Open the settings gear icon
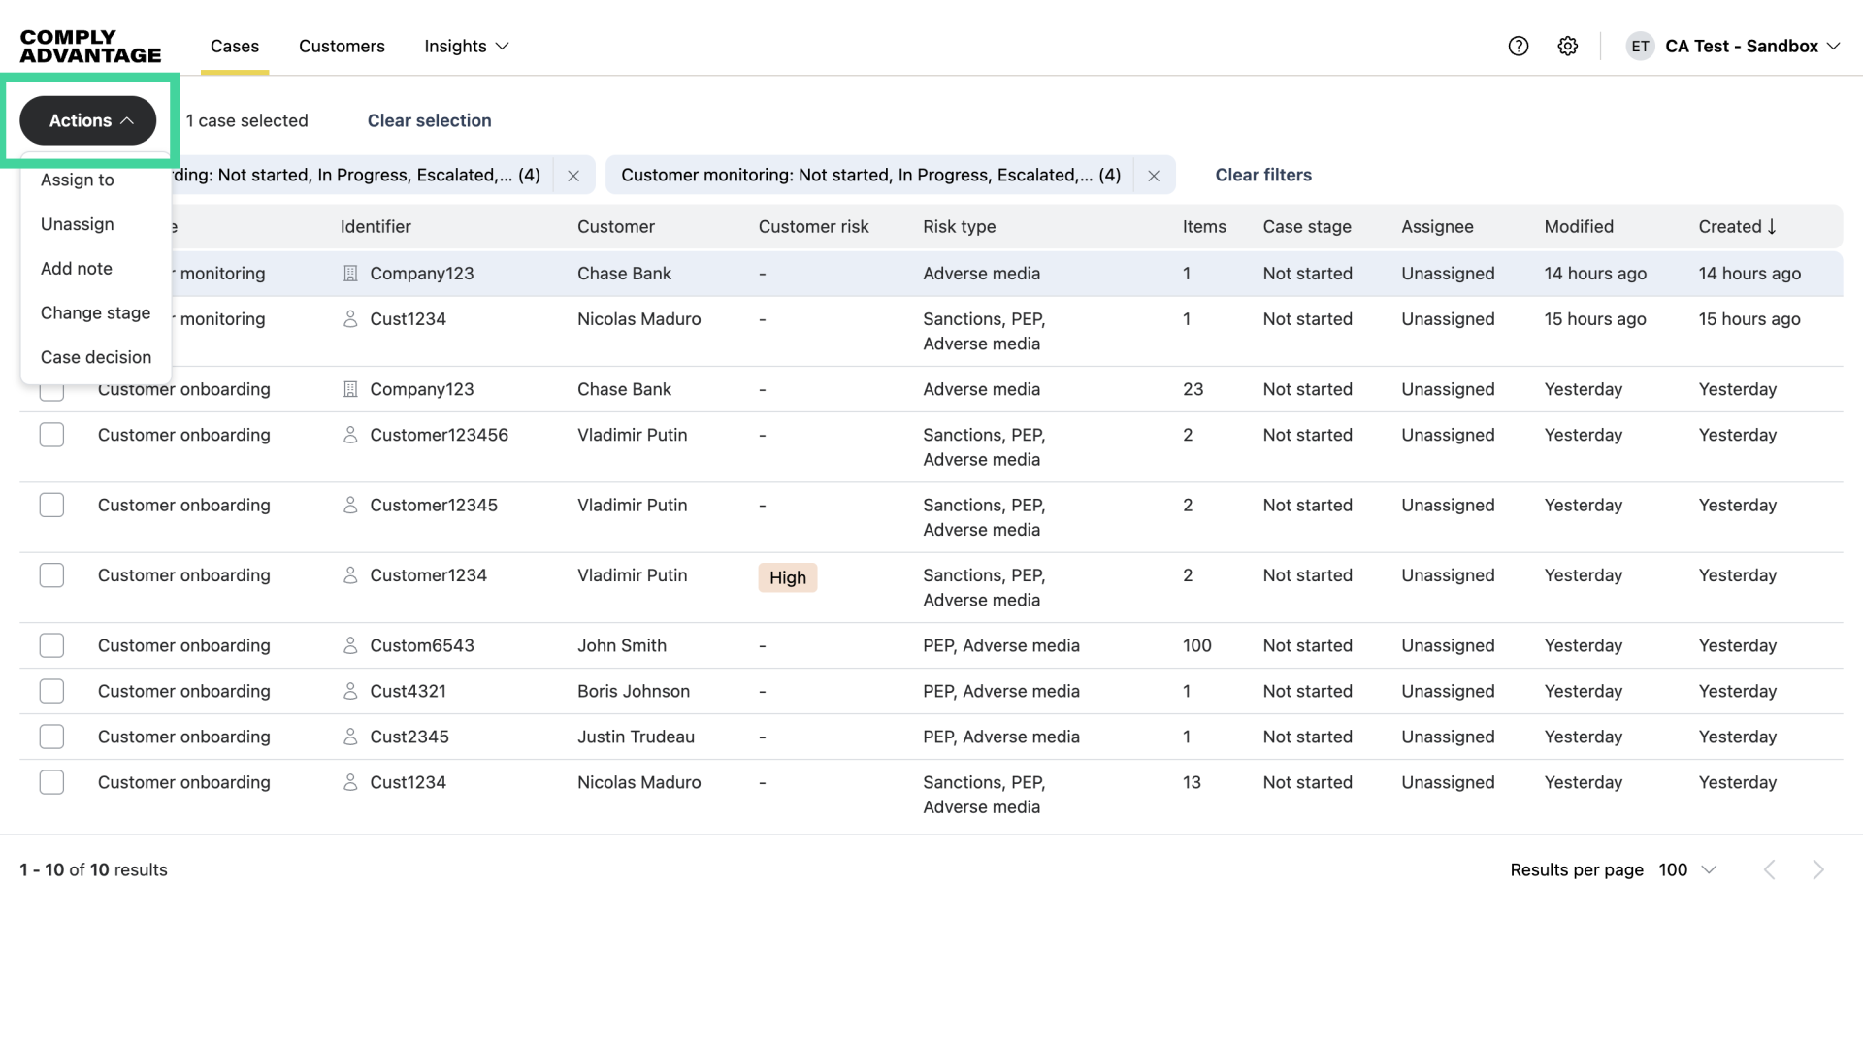The image size is (1863, 1048). [x=1568, y=46]
